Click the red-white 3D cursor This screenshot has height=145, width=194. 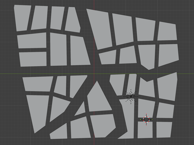146,119
